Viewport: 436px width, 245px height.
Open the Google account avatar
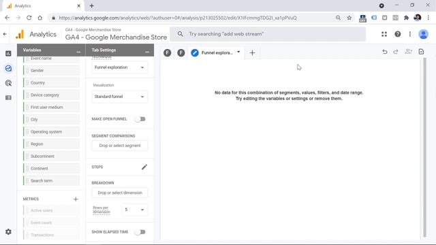424,34
